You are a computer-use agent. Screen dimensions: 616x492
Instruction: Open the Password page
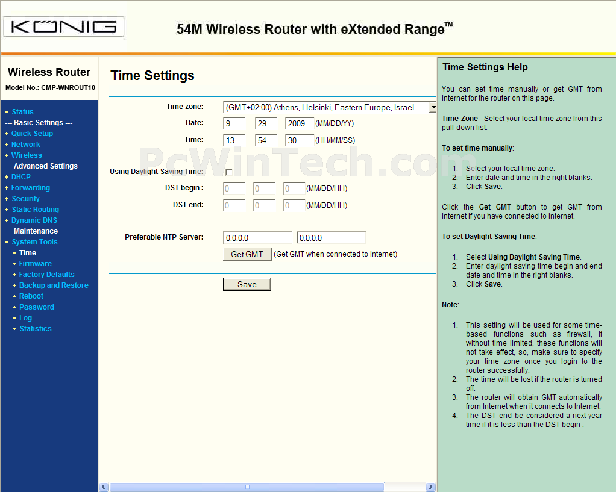tap(37, 307)
